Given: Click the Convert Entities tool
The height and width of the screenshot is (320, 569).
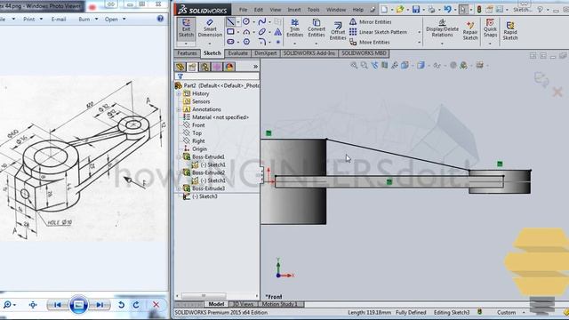Looking at the screenshot, I should coord(317,28).
